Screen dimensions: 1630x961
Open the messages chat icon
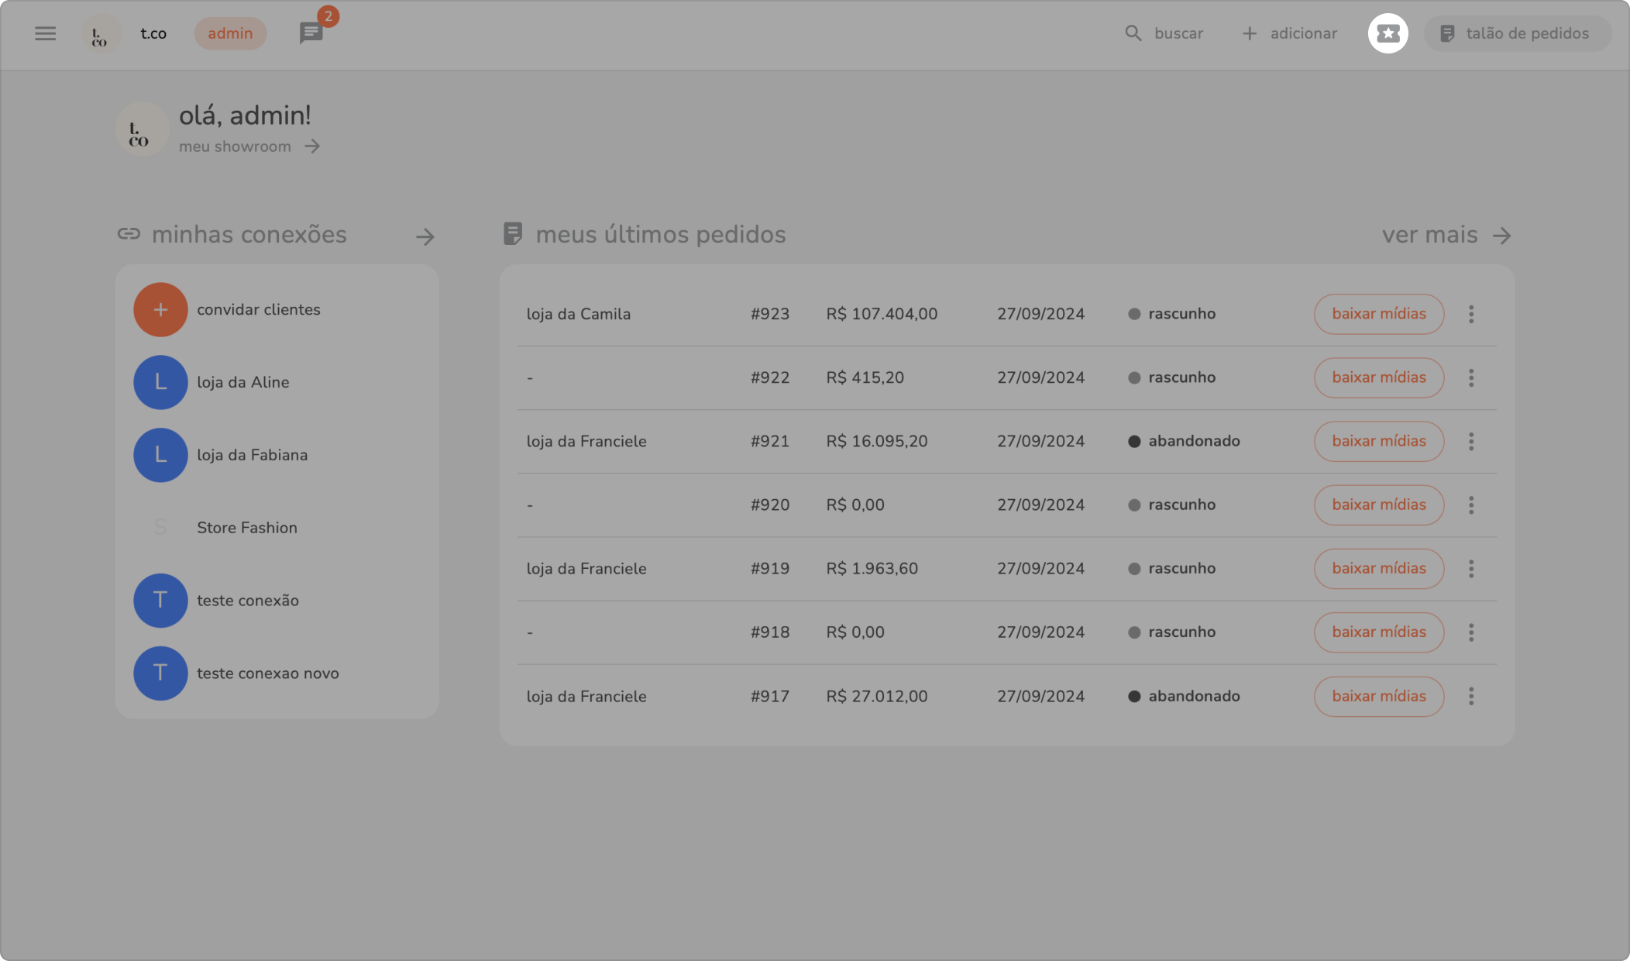click(x=311, y=33)
